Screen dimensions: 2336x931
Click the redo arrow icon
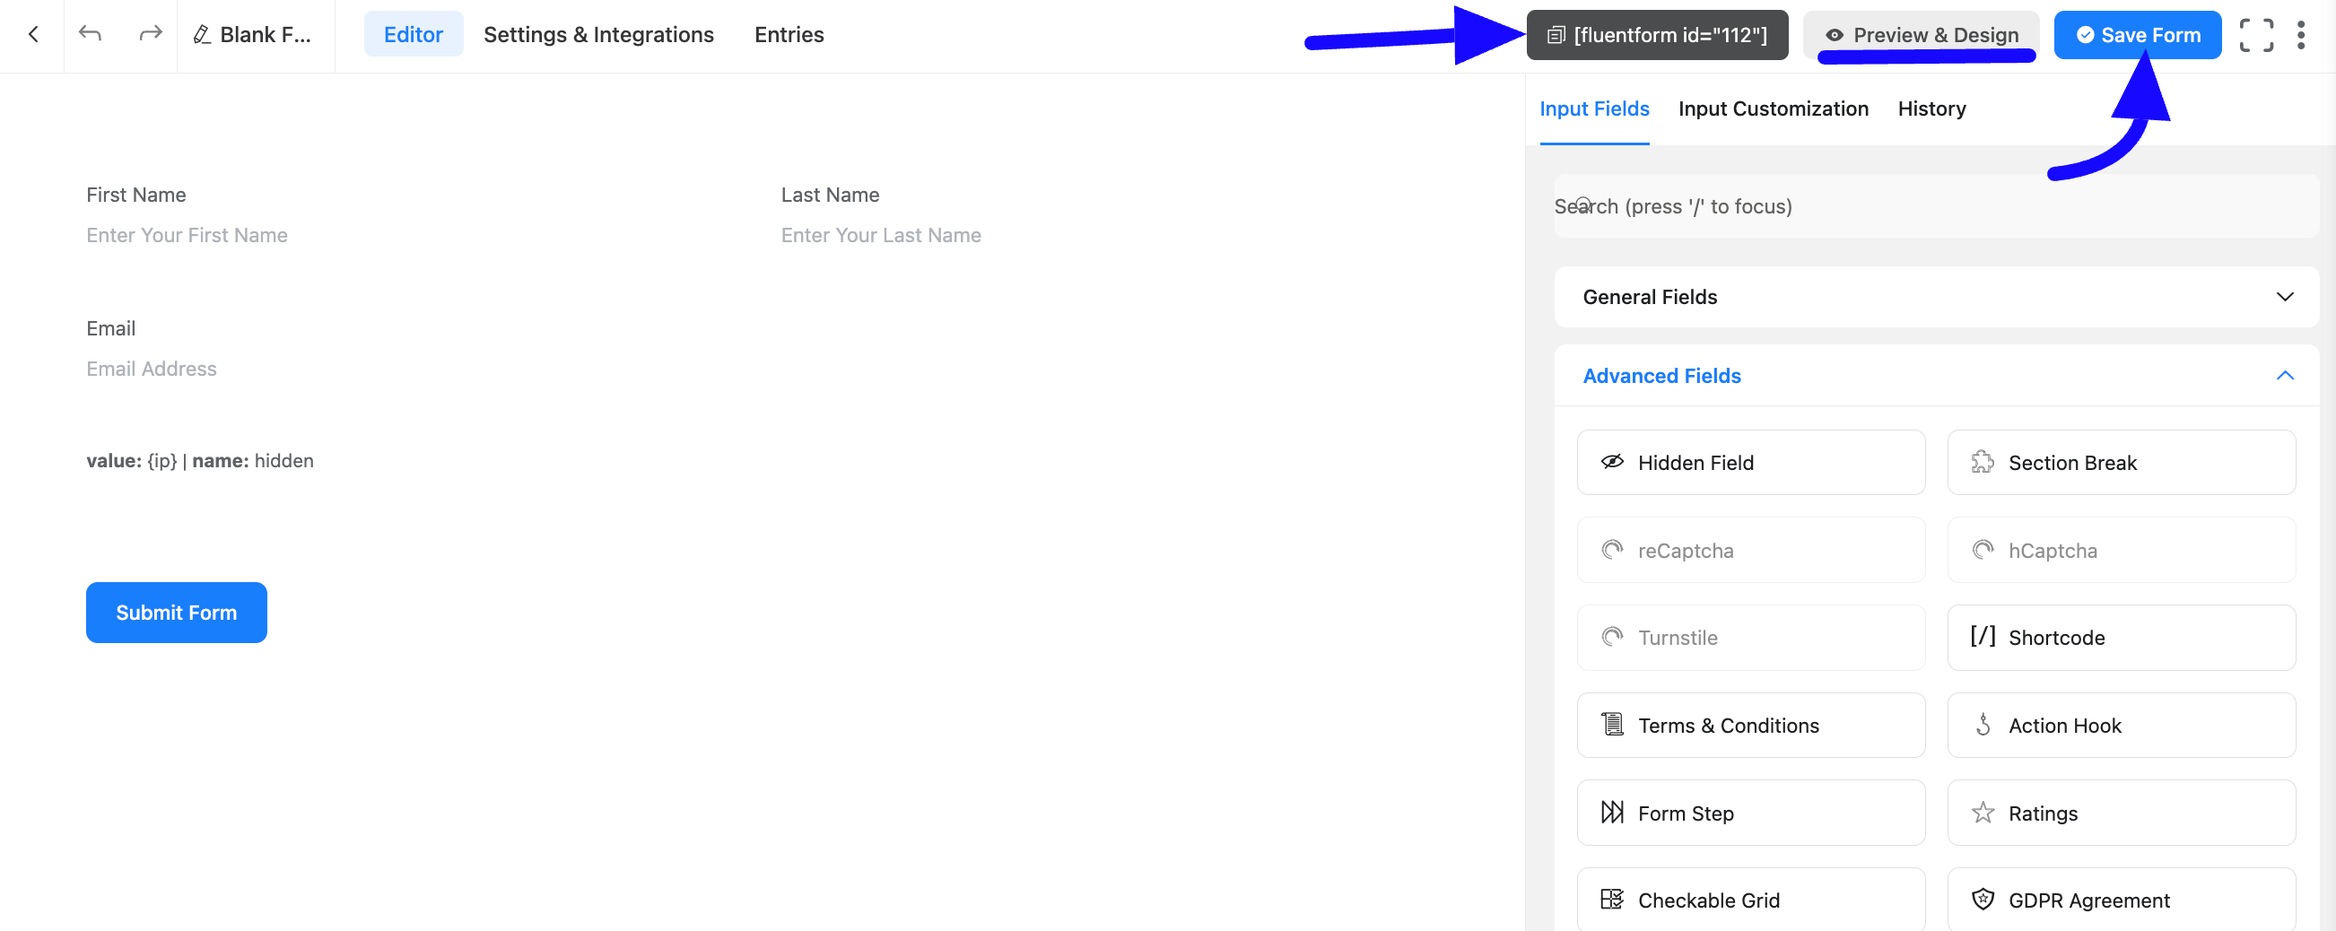(x=151, y=34)
